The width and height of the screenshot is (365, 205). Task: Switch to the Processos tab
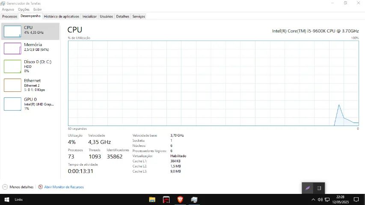point(10,17)
